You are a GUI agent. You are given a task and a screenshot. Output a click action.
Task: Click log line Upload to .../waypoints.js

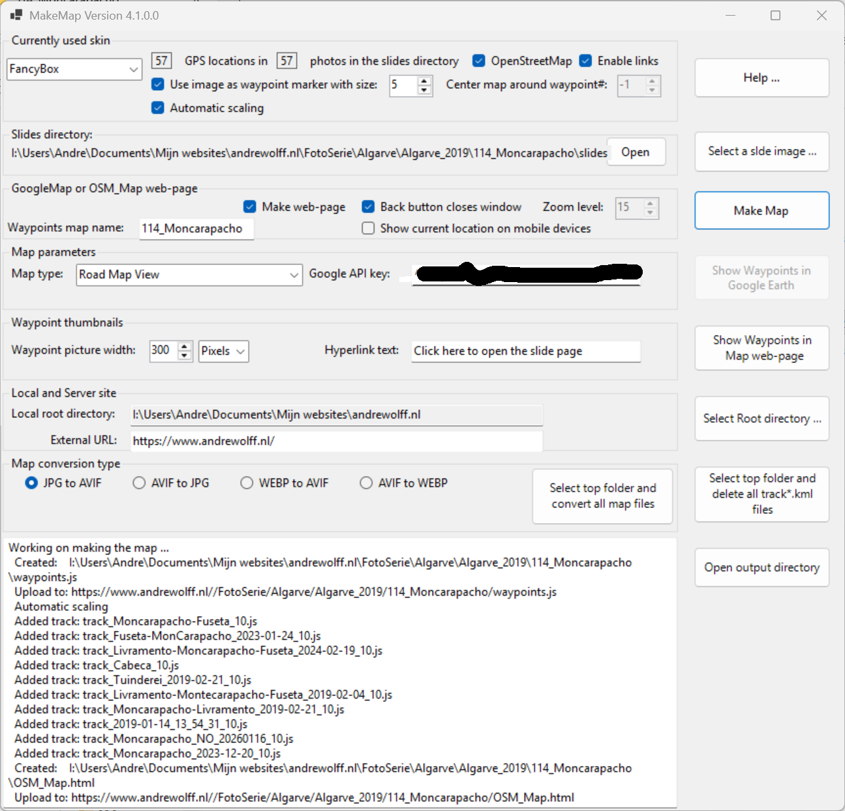286,592
